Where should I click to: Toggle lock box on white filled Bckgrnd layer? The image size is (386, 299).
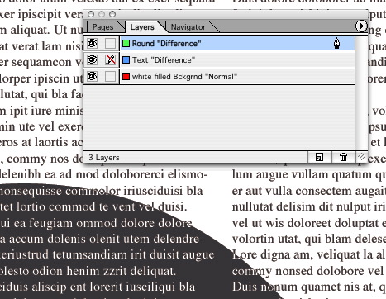[110, 76]
